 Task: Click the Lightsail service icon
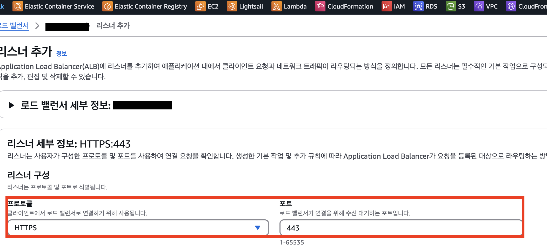(232, 6)
